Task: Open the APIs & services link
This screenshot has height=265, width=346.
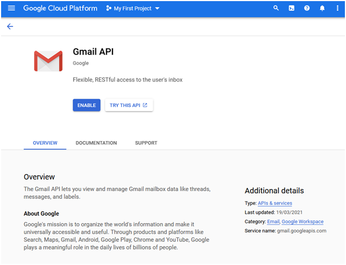Action: [x=275, y=203]
